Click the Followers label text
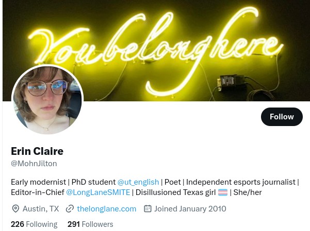The height and width of the screenshot is (231, 310). click(97, 224)
